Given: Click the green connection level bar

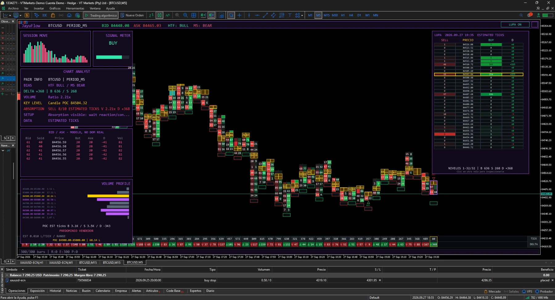Looking at the screenshot, I should click(548, 15).
